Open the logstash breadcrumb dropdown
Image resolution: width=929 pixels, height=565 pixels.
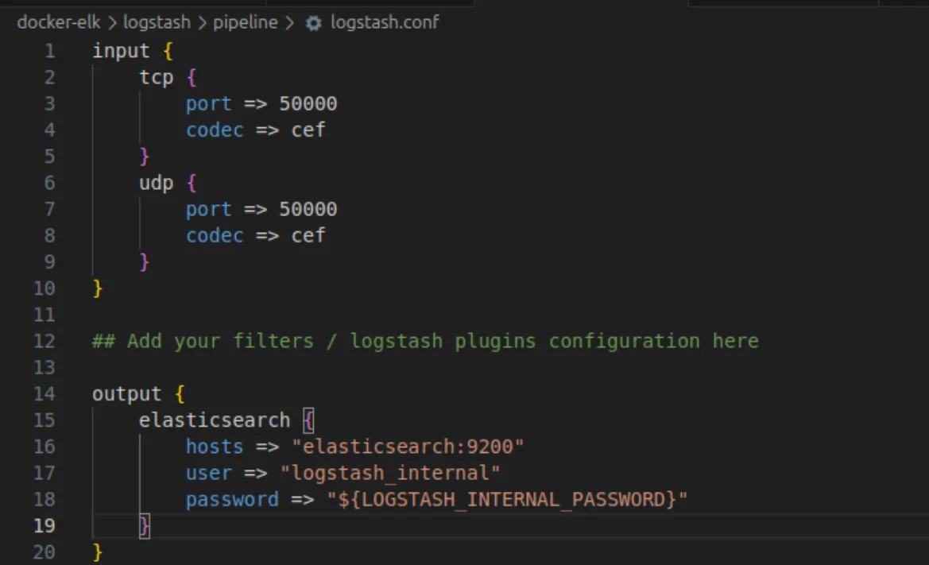[x=157, y=22]
